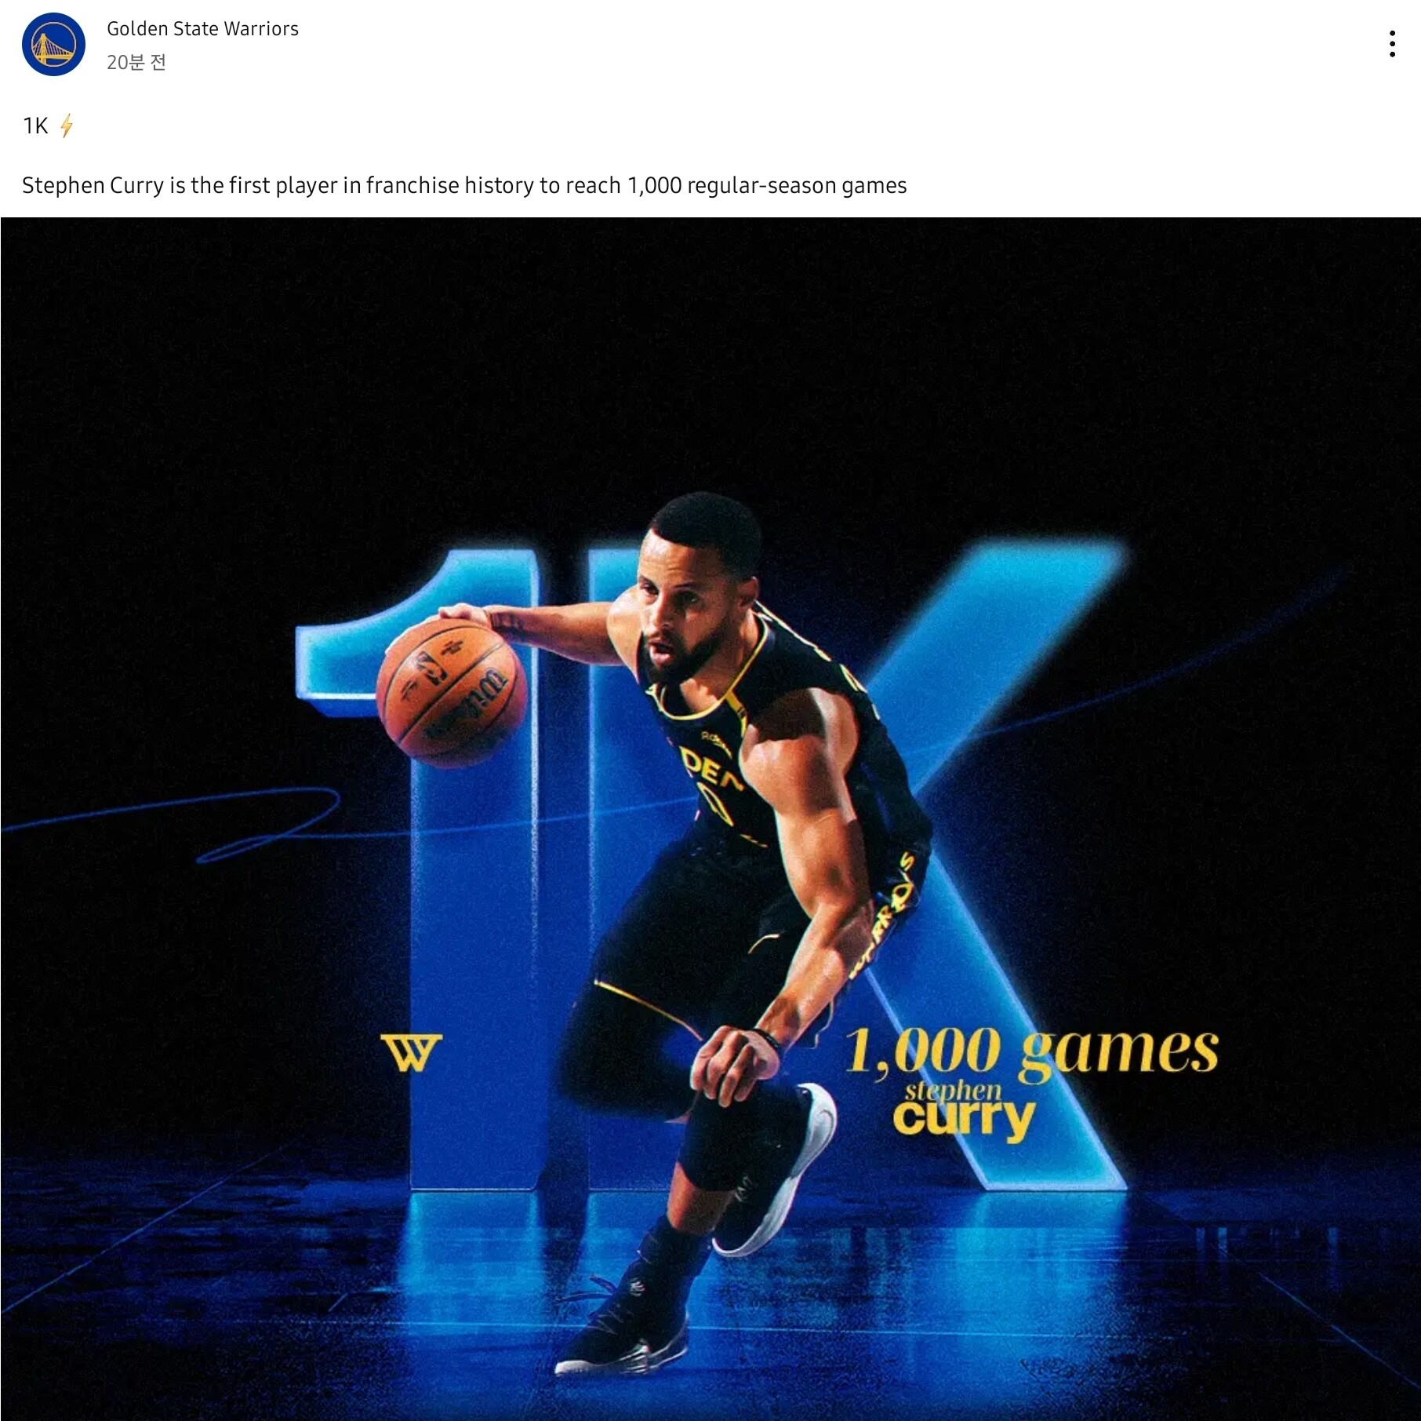
Task: Click the yellow W logo in the graphic
Action: tap(412, 1052)
